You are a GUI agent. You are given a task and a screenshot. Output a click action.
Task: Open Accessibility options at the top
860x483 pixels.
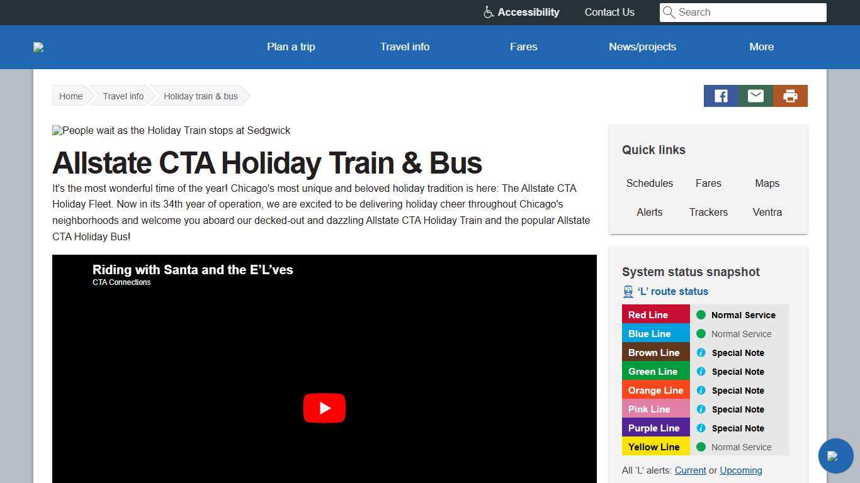pos(521,12)
